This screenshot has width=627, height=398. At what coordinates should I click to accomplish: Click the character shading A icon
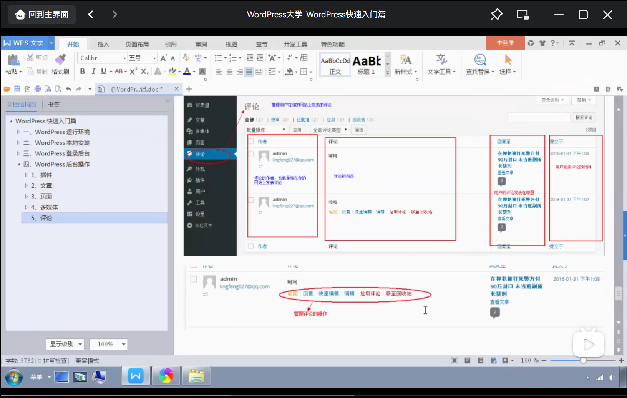pos(202,71)
